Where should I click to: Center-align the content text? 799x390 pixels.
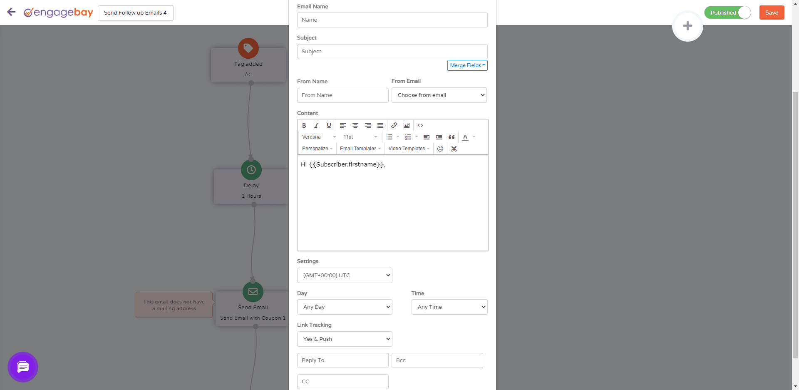[355, 125]
